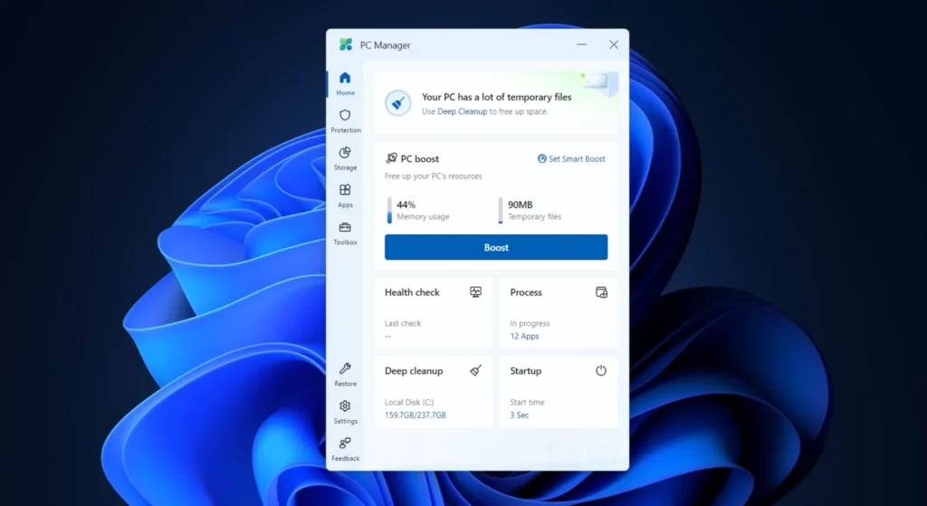Screen dimensions: 927x506
Task: Click the 12 Apps in-progress link
Action: (x=524, y=337)
